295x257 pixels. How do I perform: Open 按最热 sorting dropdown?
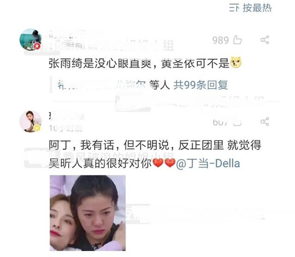(x=250, y=8)
